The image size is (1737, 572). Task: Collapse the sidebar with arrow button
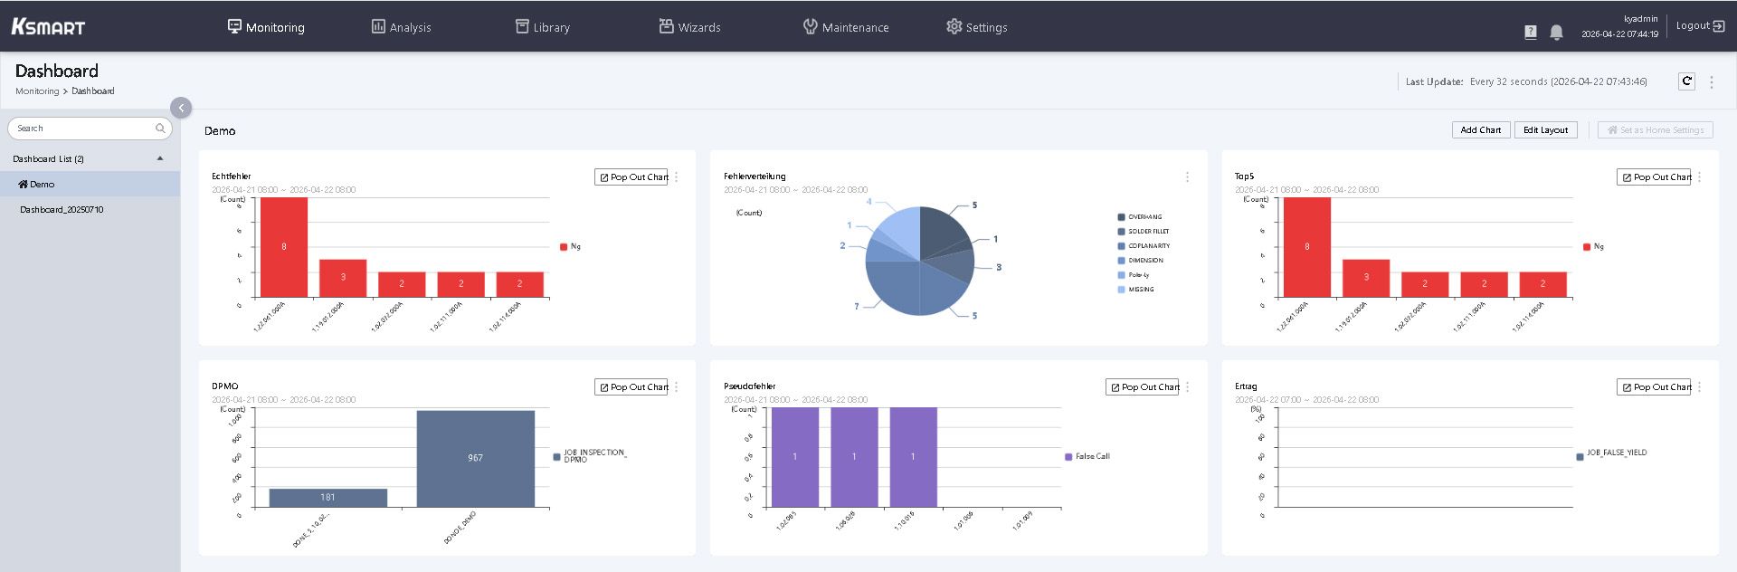tap(181, 108)
